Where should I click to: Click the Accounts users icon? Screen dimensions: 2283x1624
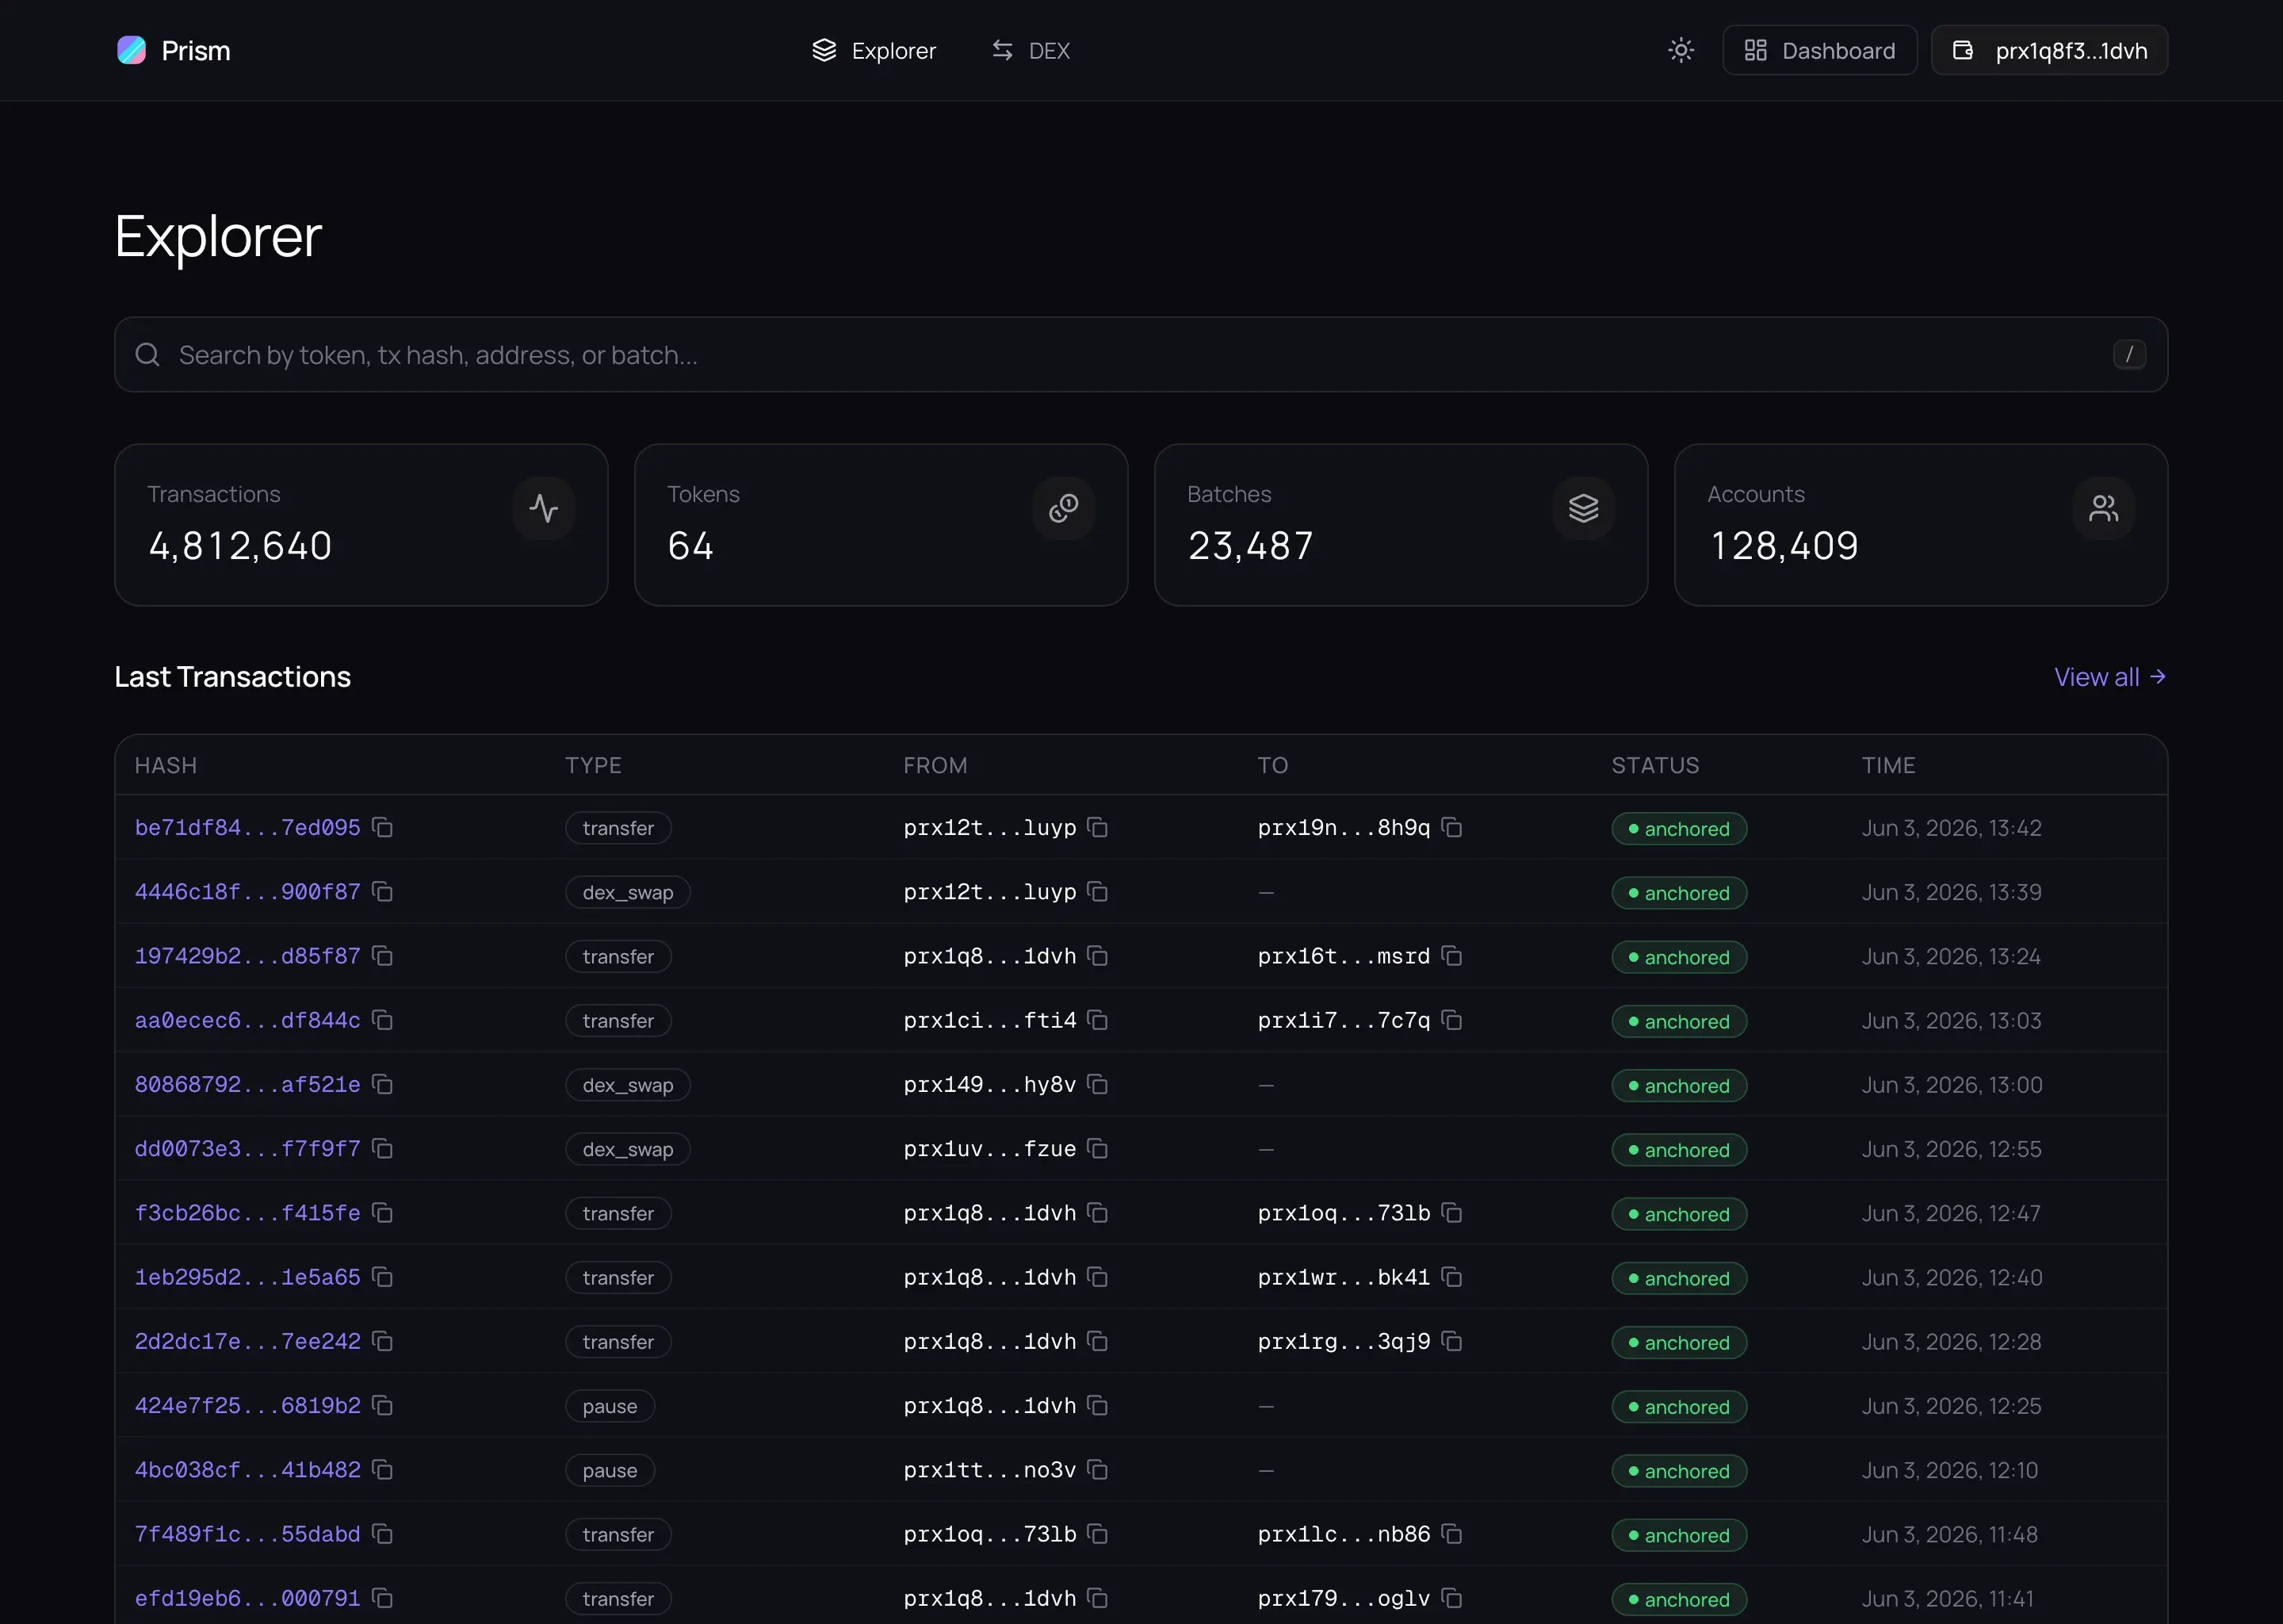click(x=2103, y=508)
